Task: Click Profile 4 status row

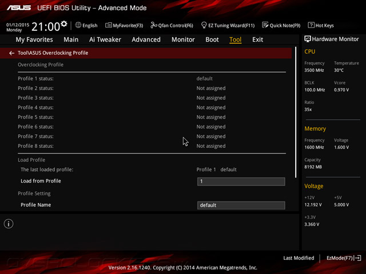Action: click(152, 107)
